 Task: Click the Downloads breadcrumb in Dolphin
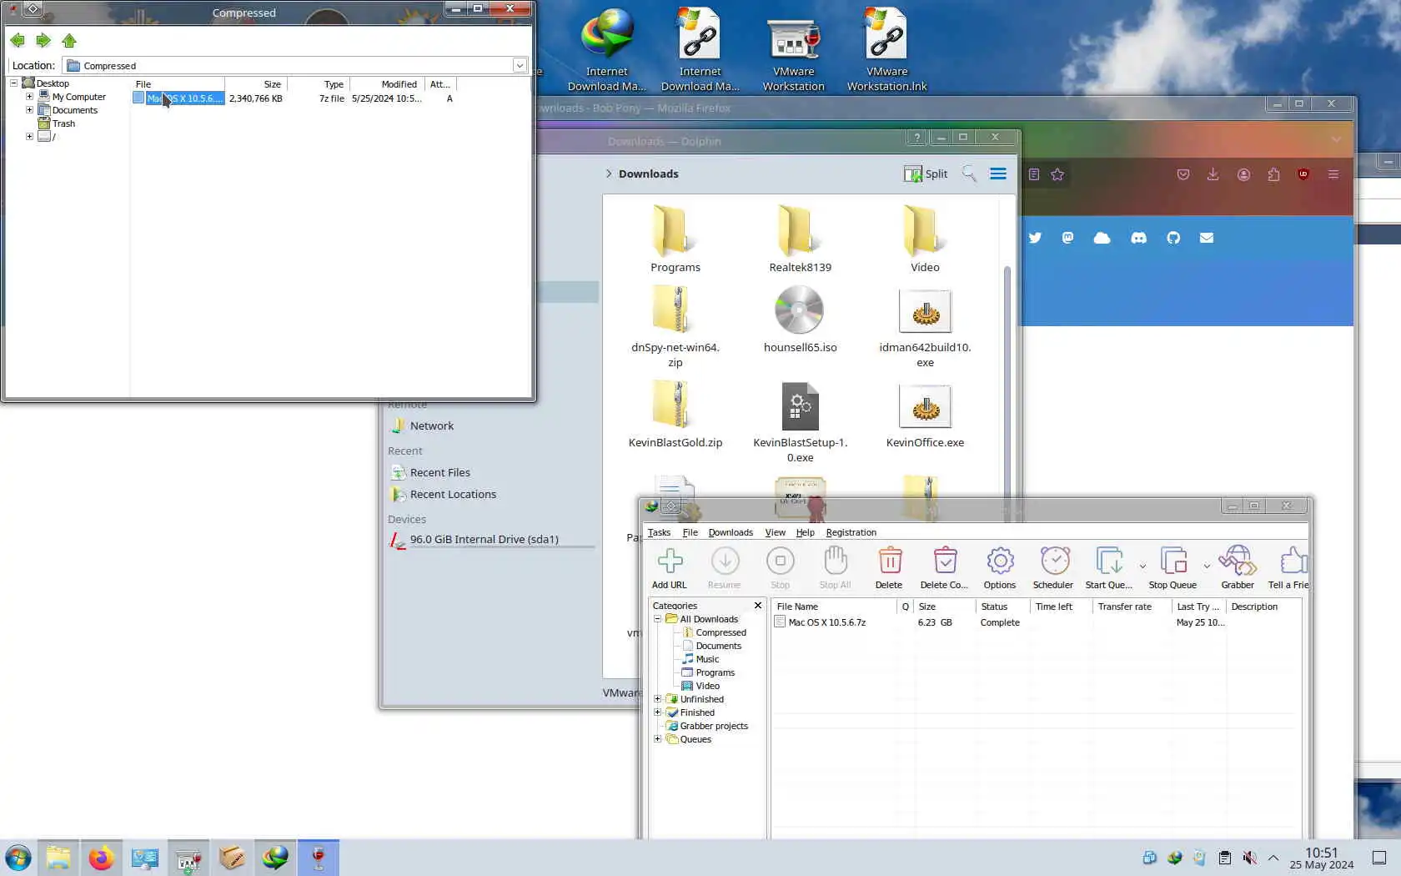click(648, 174)
